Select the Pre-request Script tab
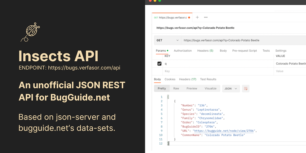Viewport: 306px width, 153px height. point(244,51)
